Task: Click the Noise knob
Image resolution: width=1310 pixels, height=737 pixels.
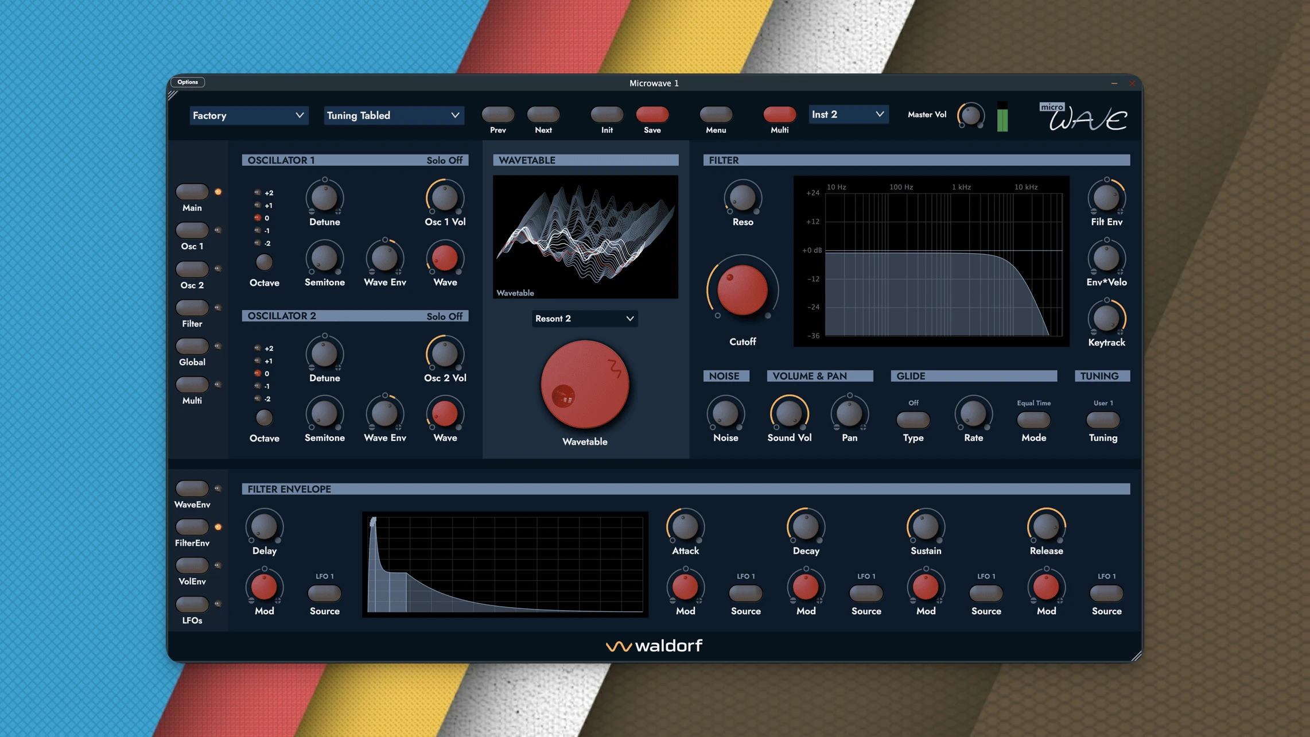Action: 725,414
